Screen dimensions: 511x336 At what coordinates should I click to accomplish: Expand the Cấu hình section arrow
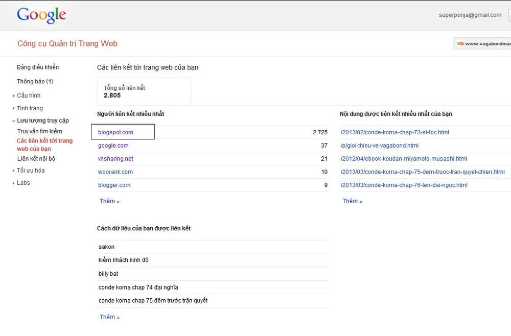coord(13,95)
